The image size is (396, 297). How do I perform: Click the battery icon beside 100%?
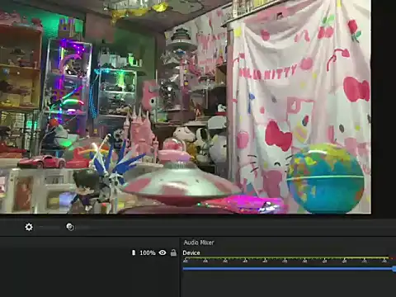(134, 252)
